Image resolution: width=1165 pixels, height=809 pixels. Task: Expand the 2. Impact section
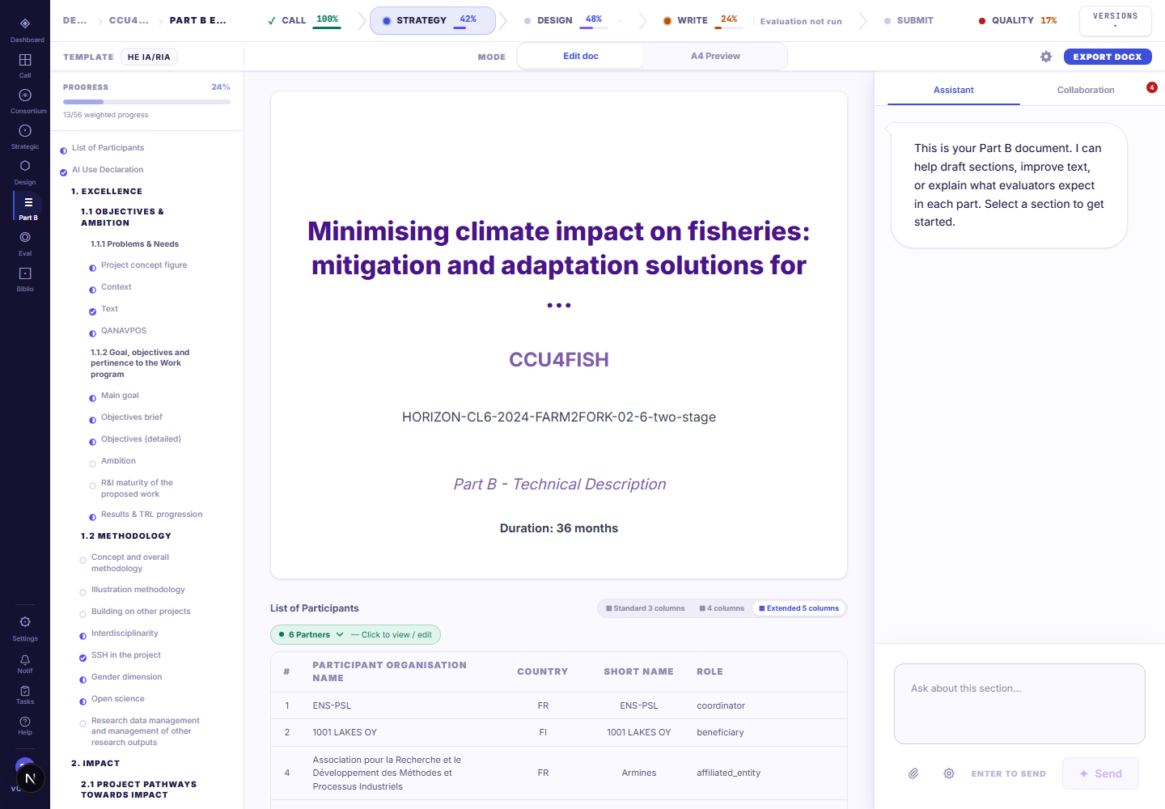coord(95,764)
